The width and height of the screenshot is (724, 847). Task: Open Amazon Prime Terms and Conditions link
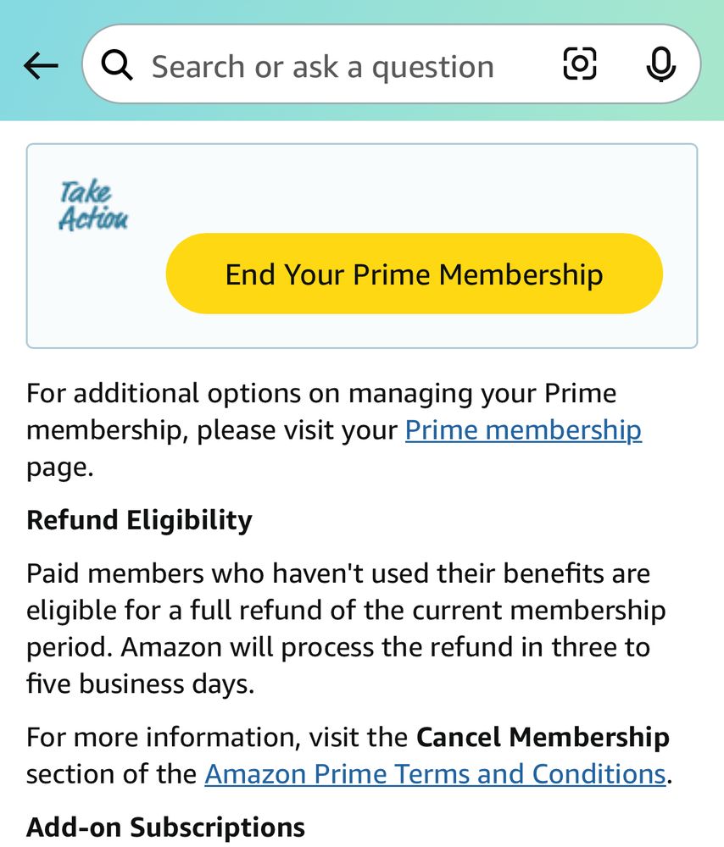435,773
